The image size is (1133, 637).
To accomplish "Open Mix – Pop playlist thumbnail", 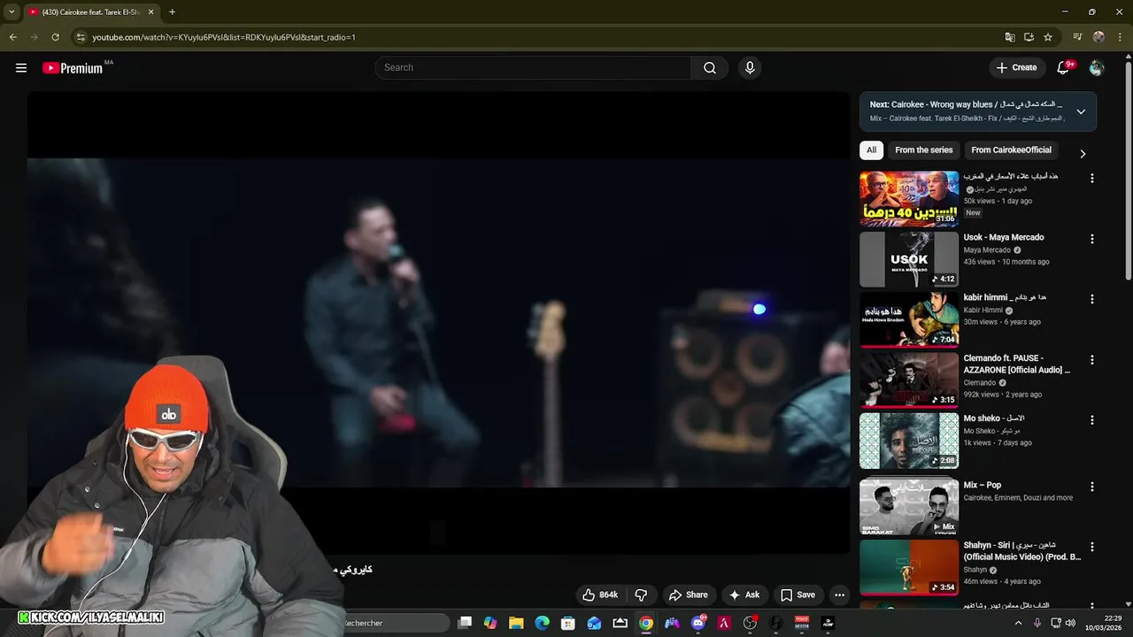I will pos(909,507).
